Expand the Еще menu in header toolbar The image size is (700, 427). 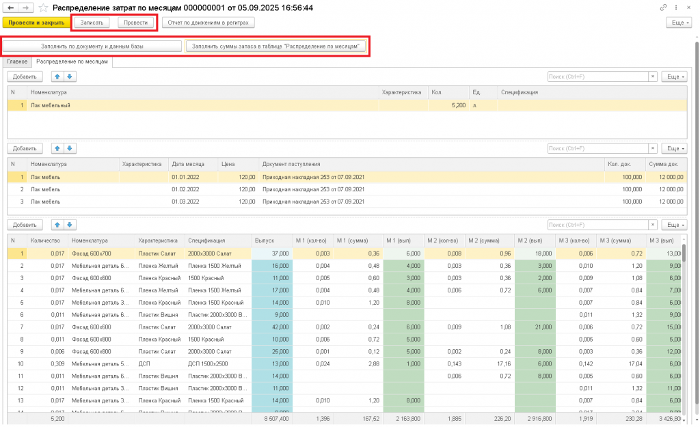679,23
